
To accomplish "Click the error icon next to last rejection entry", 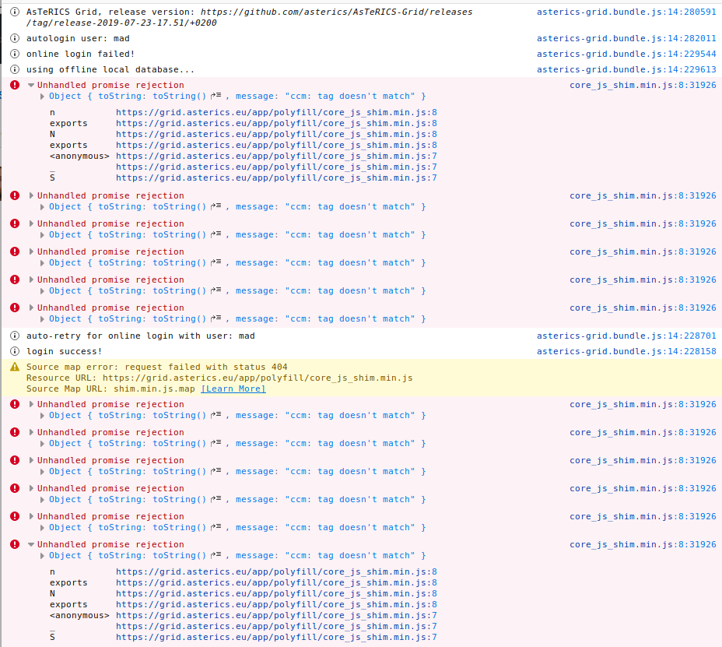I will (x=14, y=544).
